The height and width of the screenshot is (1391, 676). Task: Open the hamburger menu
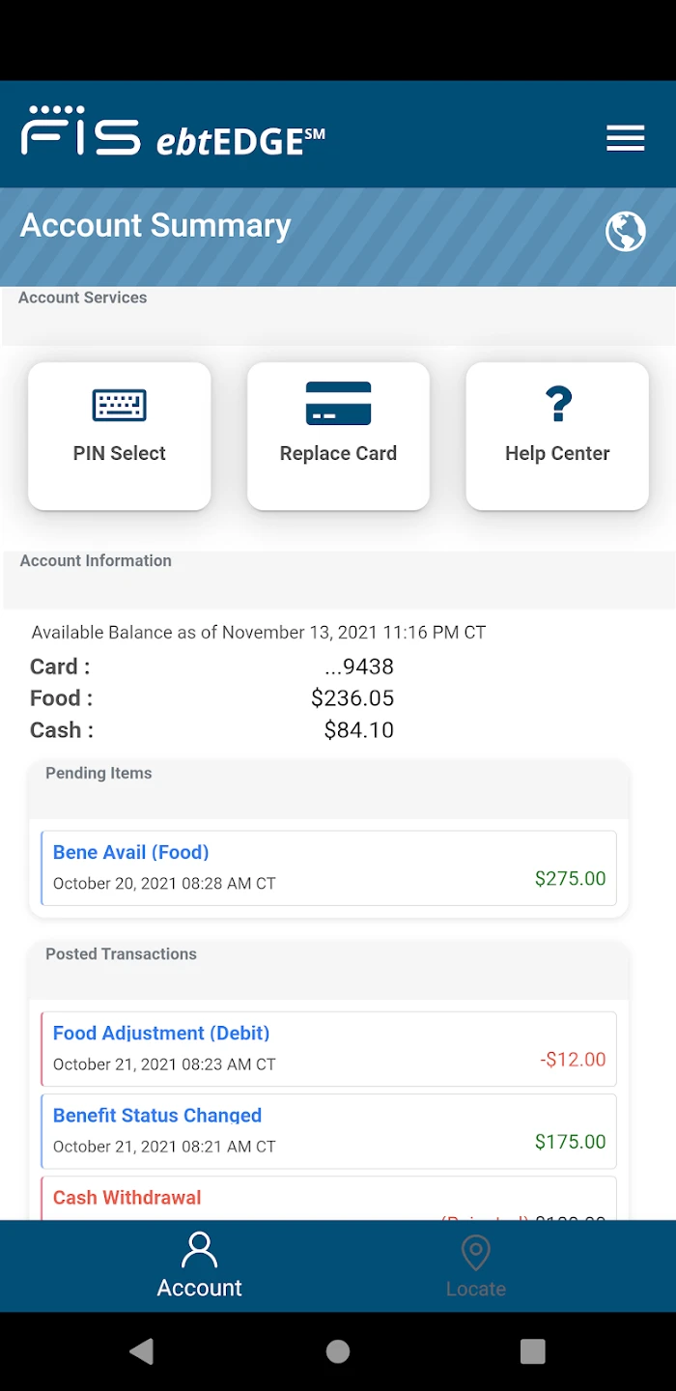coord(625,138)
